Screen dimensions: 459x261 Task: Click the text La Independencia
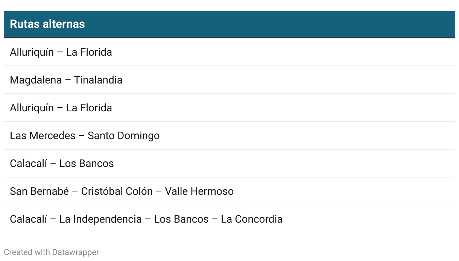(x=100, y=219)
